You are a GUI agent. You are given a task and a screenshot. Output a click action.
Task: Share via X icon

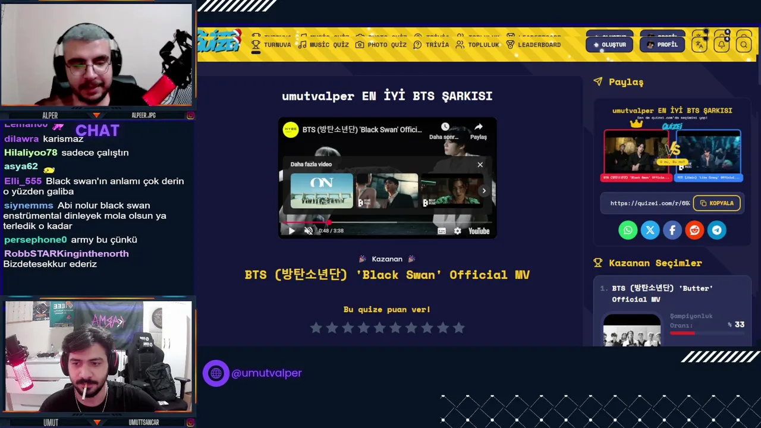[x=650, y=230]
